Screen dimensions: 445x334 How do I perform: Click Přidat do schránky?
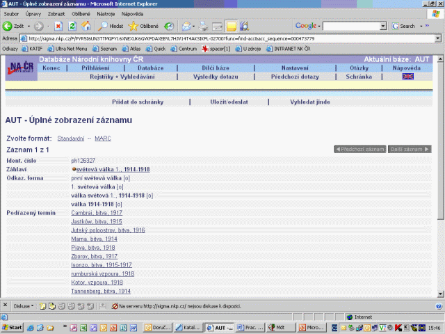pos(138,102)
